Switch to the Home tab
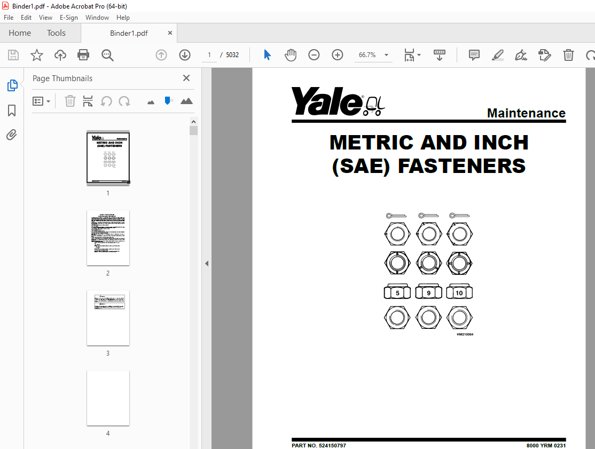595x449 pixels. (x=20, y=33)
